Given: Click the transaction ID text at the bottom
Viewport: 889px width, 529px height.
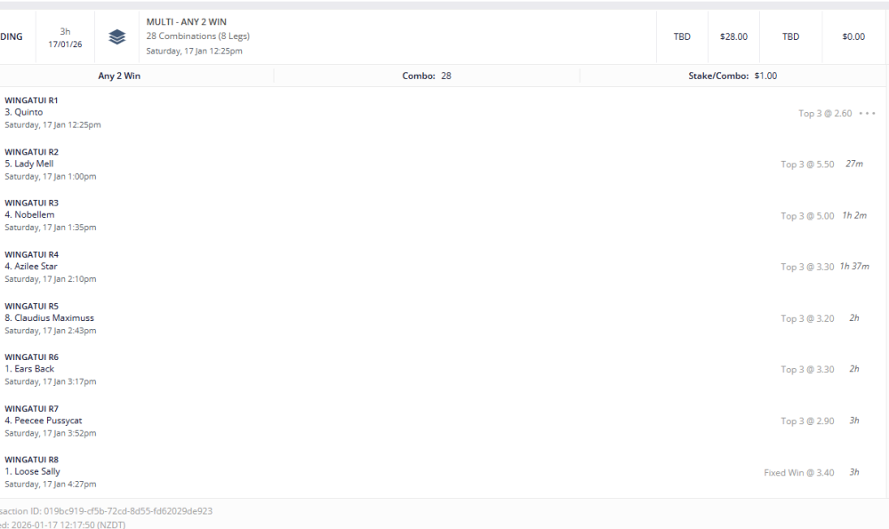Looking at the screenshot, I should click(107, 511).
